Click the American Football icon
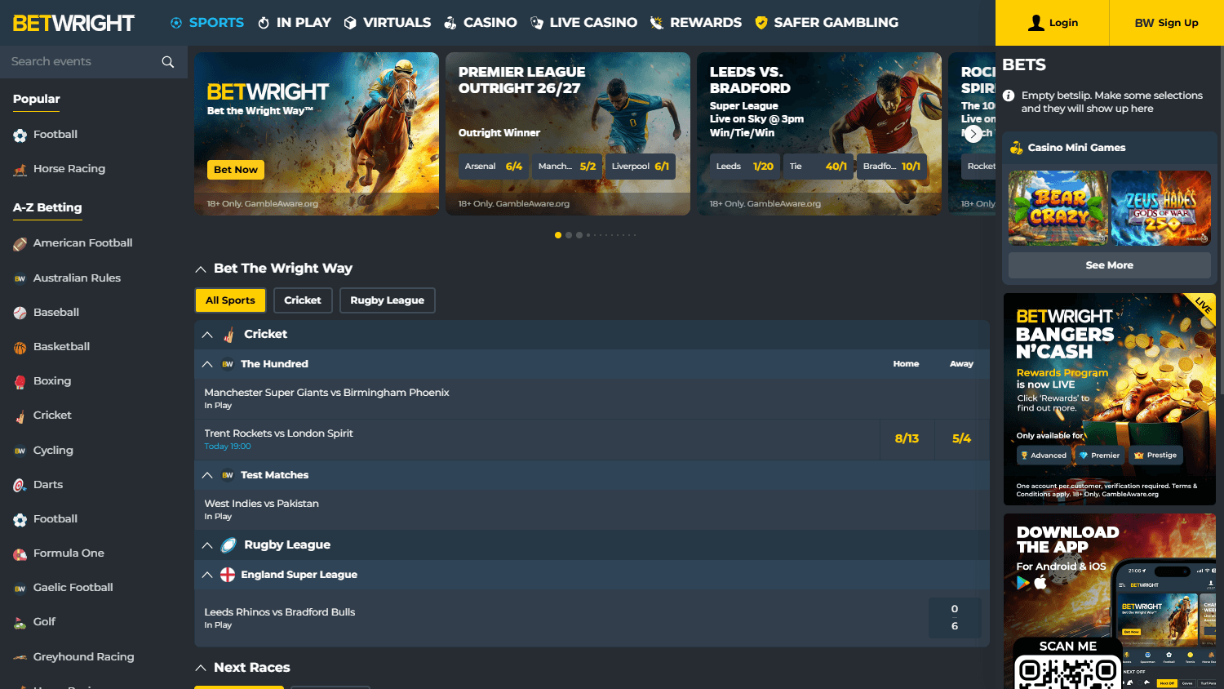This screenshot has width=1224, height=689. [x=20, y=244]
